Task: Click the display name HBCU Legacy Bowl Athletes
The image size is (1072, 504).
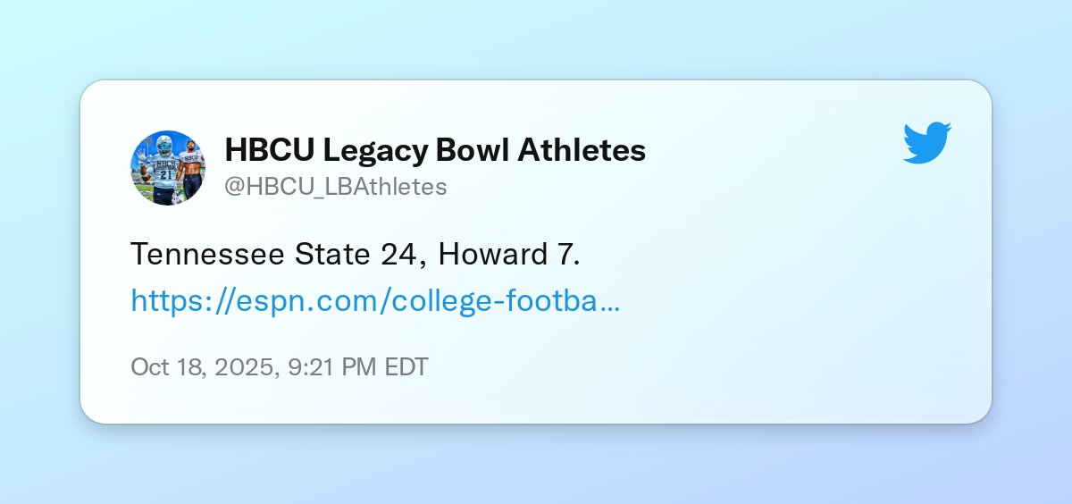Action: point(434,150)
